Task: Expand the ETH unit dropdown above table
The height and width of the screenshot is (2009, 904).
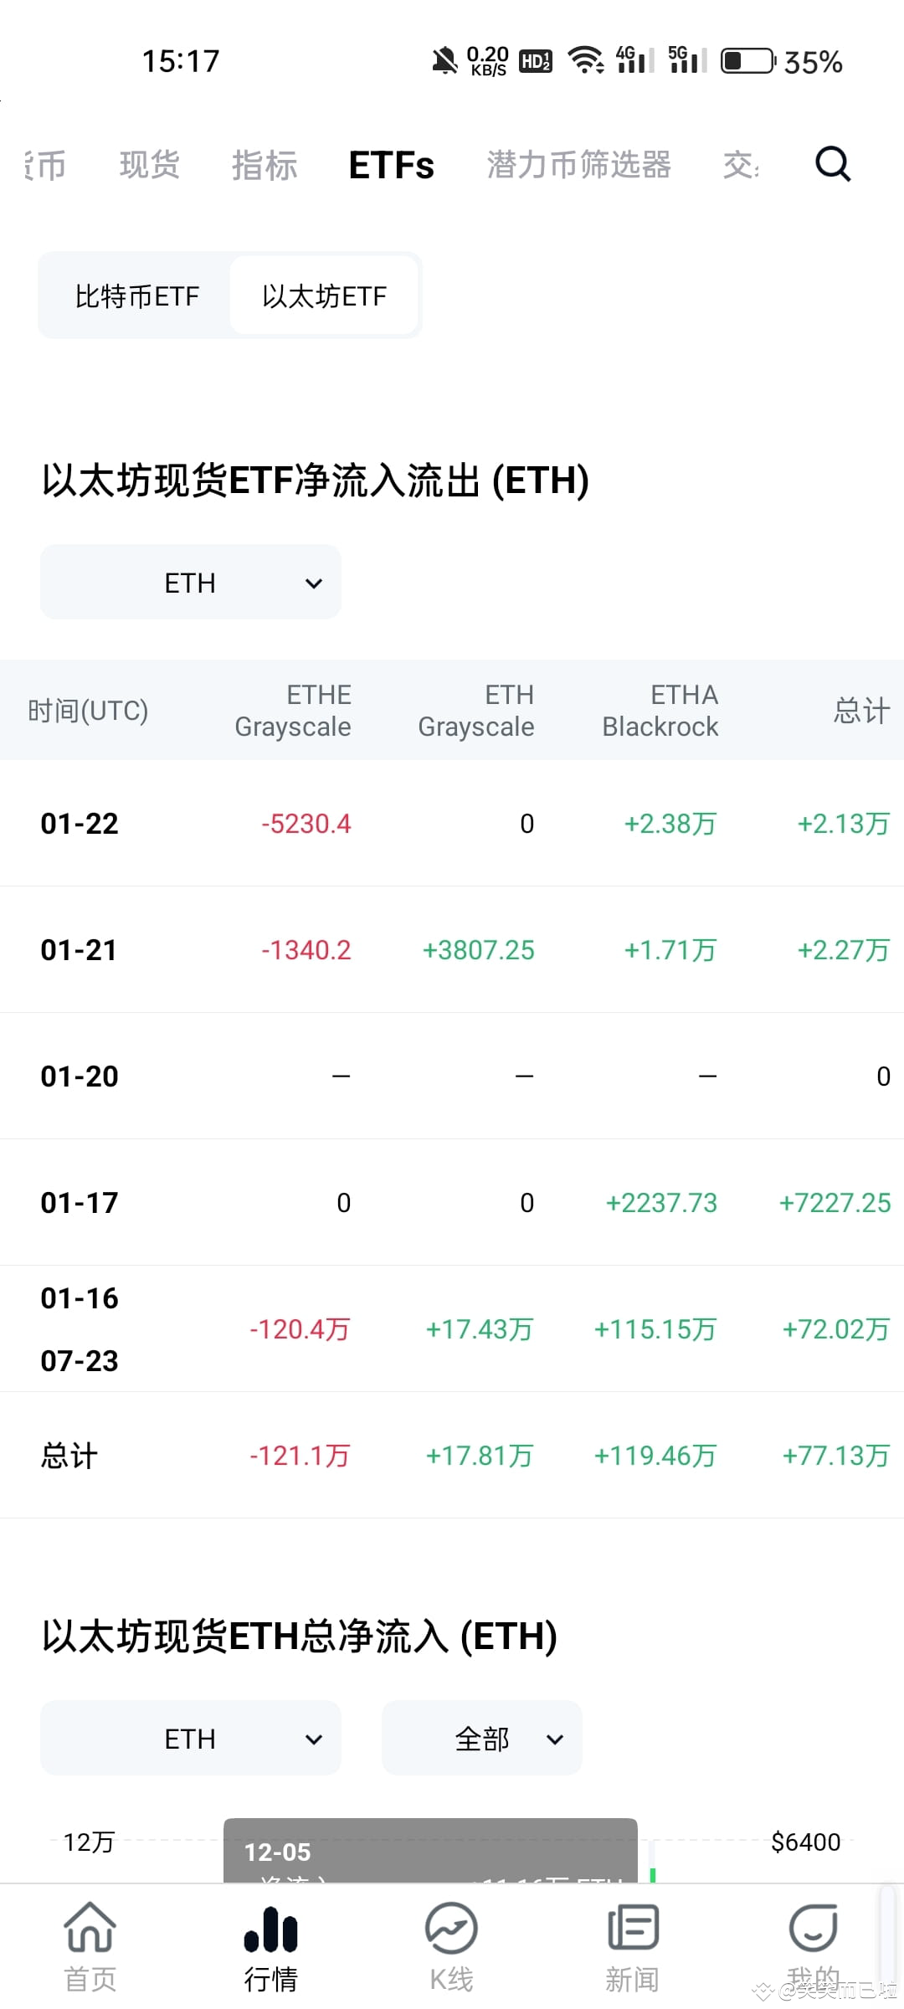Action: 191,583
